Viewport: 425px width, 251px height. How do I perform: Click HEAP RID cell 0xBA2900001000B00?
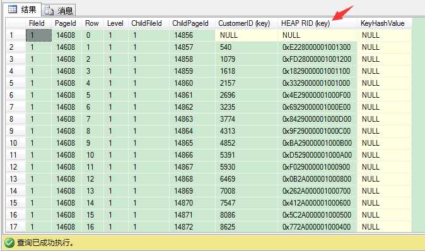click(317, 143)
